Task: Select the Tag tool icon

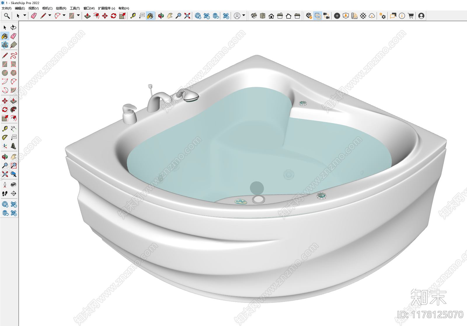Action: pos(13,45)
